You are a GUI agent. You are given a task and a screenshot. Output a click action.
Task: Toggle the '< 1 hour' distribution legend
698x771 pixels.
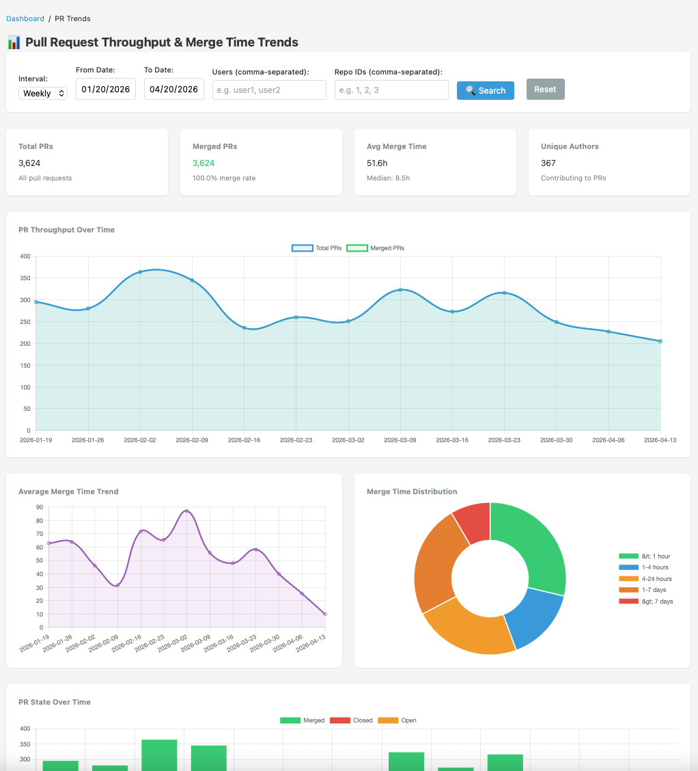645,556
